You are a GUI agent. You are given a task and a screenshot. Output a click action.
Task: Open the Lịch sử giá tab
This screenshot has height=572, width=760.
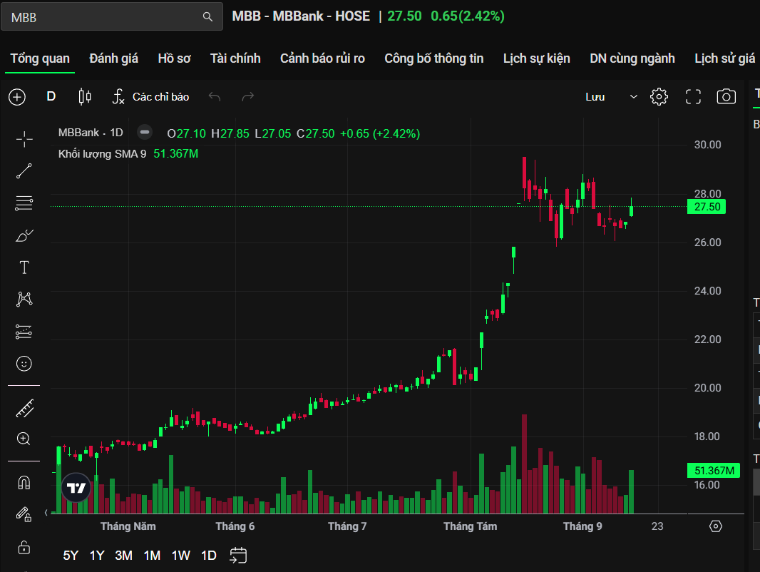tap(724, 58)
